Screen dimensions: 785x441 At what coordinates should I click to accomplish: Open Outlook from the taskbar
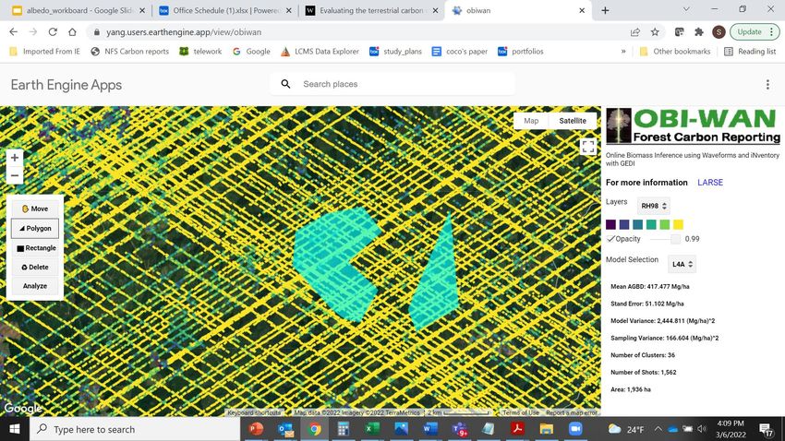[285, 429]
